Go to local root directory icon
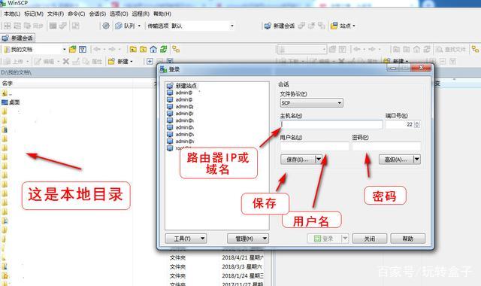The height and width of the screenshot is (286, 481). click(x=143, y=49)
